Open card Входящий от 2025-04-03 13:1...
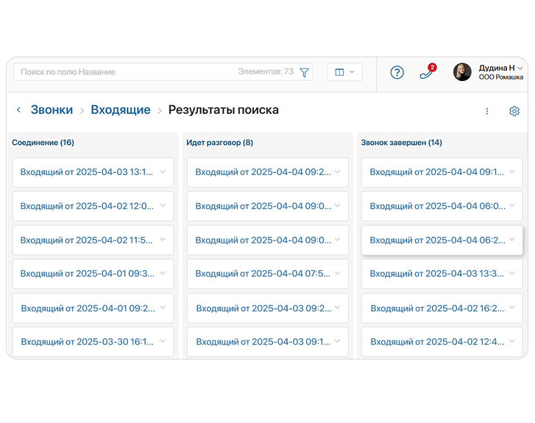The image size is (535, 423). coord(93,172)
